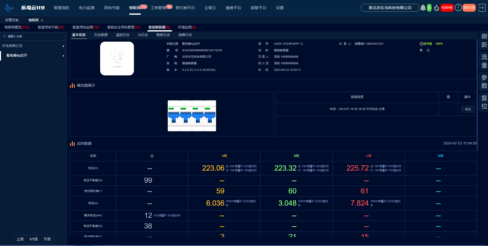488x246 pixels.
Task: Click the 乐鸟云119 logo icon
Action: (x=9, y=8)
